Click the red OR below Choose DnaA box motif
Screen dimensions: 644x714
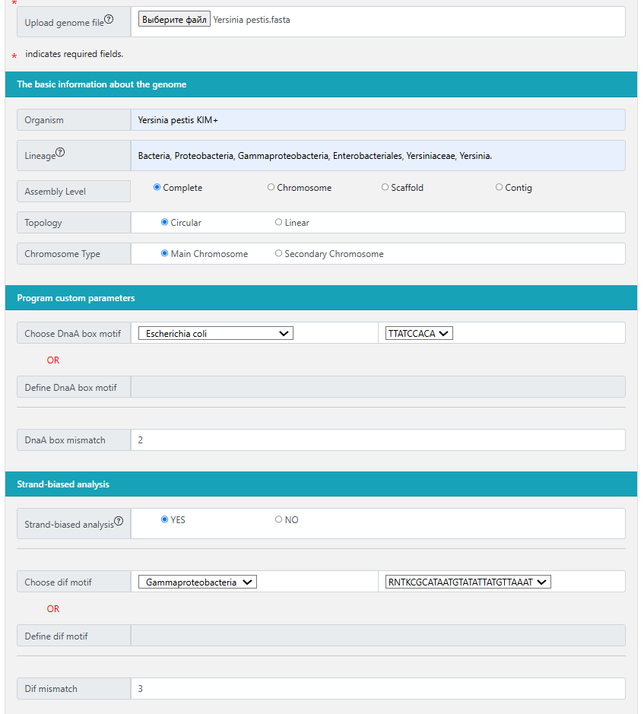pyautogui.click(x=52, y=360)
